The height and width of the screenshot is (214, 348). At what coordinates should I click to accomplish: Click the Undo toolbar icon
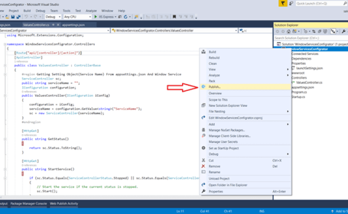[26, 17]
